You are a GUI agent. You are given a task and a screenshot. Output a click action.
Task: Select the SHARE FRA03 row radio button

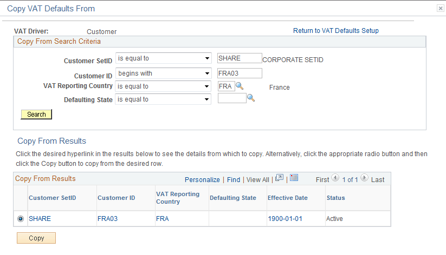click(21, 219)
